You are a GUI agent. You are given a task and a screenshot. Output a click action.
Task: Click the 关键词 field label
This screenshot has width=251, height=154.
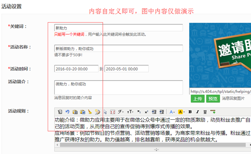click(18, 26)
